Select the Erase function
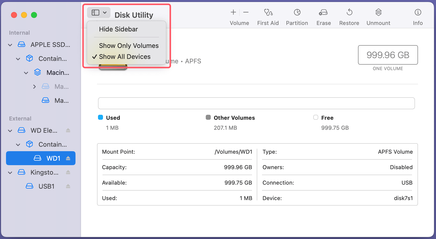 tap(323, 15)
